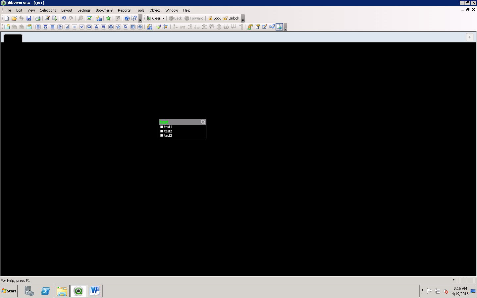The image size is (477, 298).
Task: Check the test2 checkbox
Action: 162,131
